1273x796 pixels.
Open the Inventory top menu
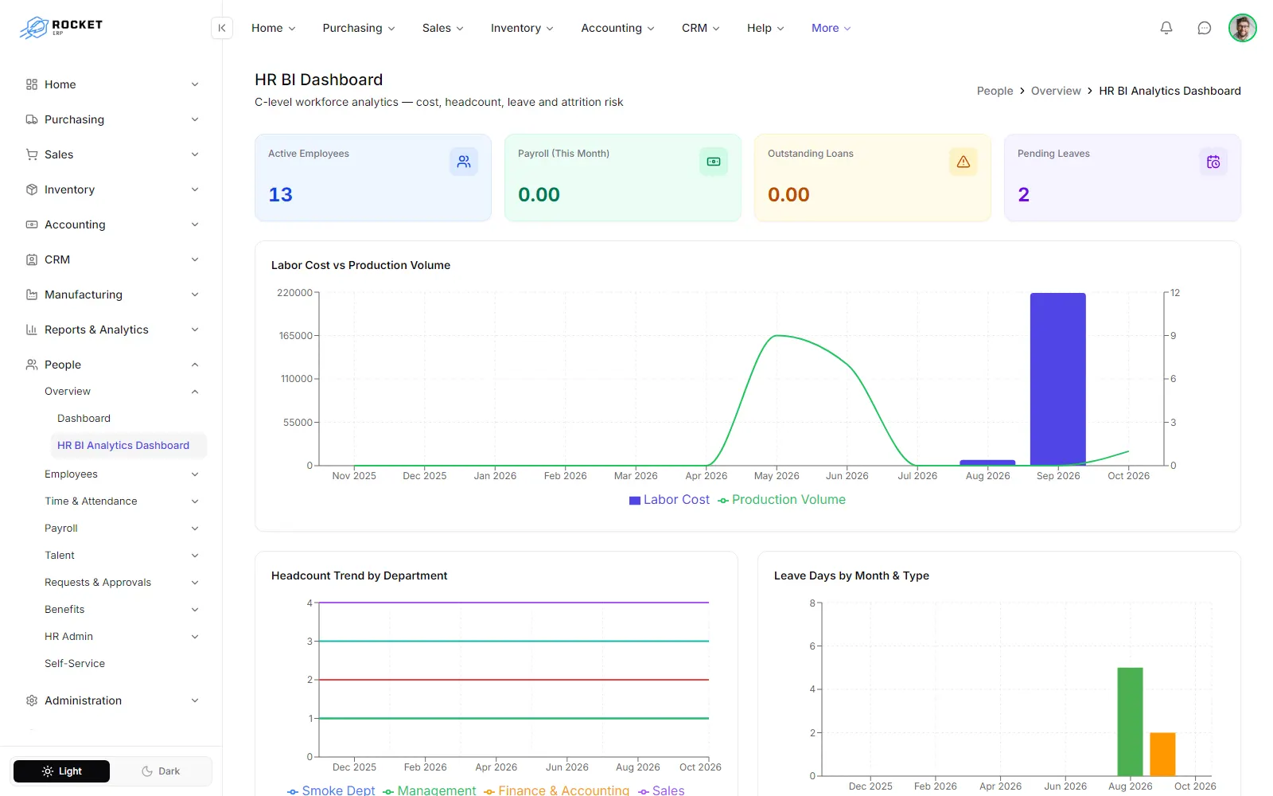(522, 28)
